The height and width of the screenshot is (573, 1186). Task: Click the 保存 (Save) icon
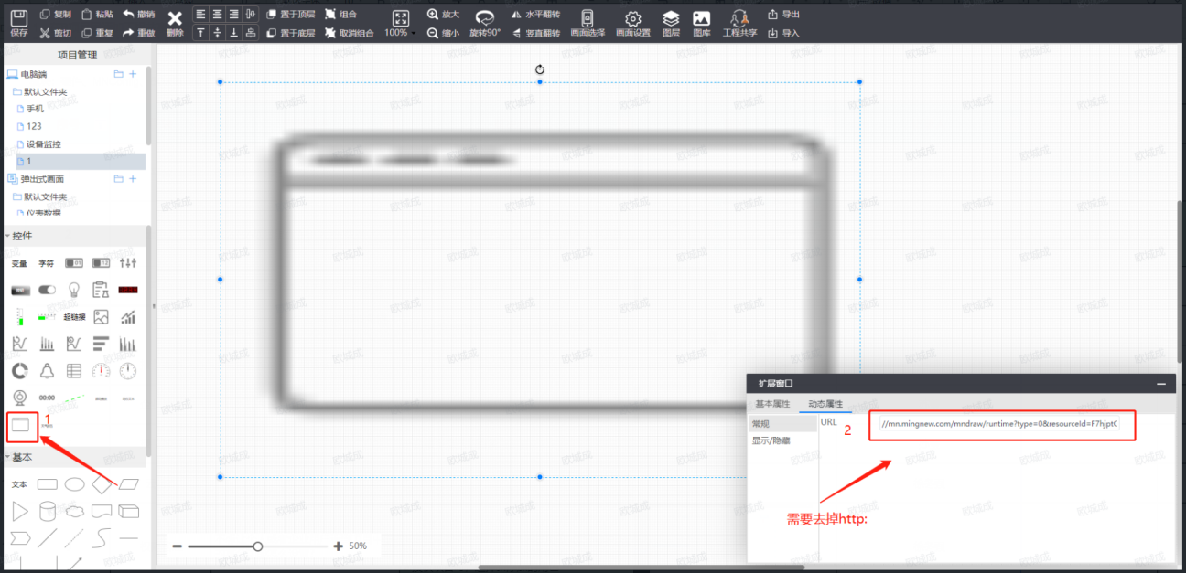click(x=18, y=22)
